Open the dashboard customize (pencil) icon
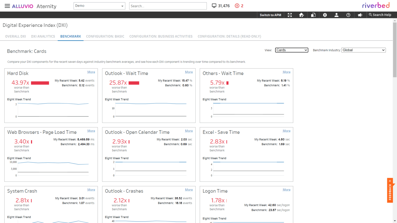This screenshot has height=223, width=397. 301,15
